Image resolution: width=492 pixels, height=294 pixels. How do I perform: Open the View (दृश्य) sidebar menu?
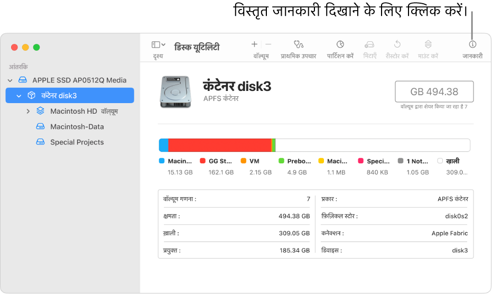pyautogui.click(x=158, y=45)
